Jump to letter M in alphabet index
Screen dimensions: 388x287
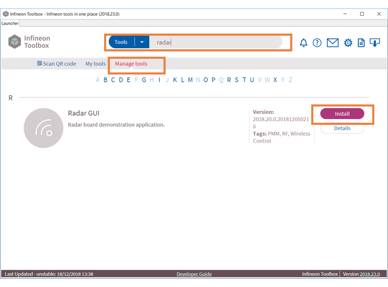[190, 80]
